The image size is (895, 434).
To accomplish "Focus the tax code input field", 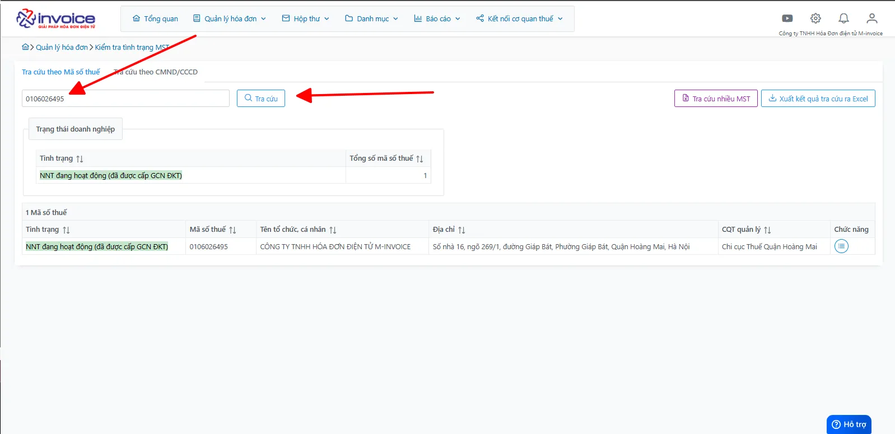I will point(125,99).
